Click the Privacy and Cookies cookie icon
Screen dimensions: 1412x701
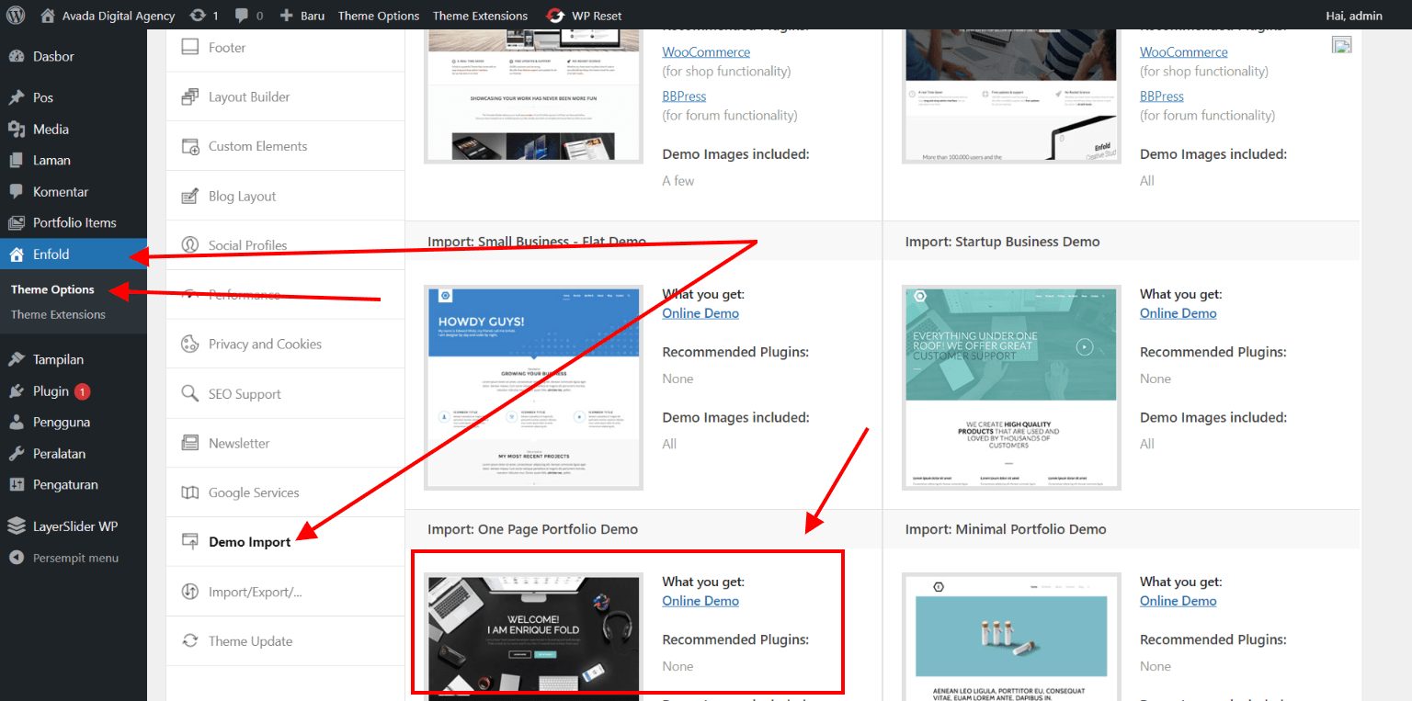pos(190,344)
